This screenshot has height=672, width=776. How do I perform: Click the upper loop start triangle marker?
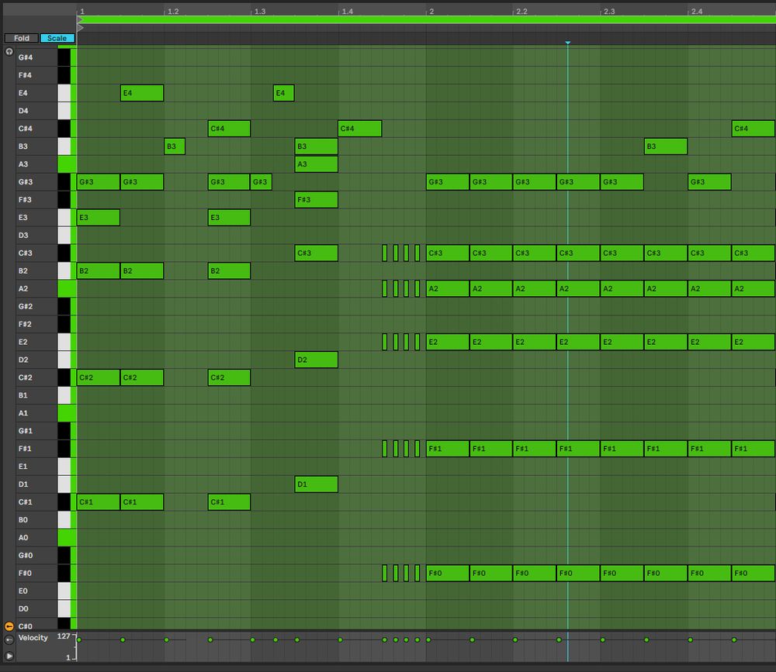click(80, 20)
